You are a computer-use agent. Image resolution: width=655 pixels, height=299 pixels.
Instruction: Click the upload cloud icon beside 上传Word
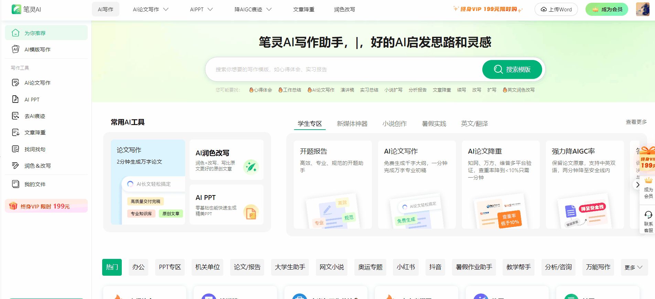pos(544,10)
